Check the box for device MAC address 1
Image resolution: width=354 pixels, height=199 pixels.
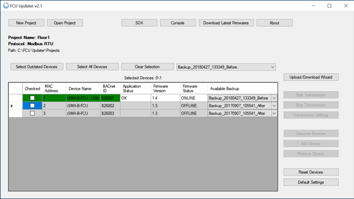tap(32, 98)
